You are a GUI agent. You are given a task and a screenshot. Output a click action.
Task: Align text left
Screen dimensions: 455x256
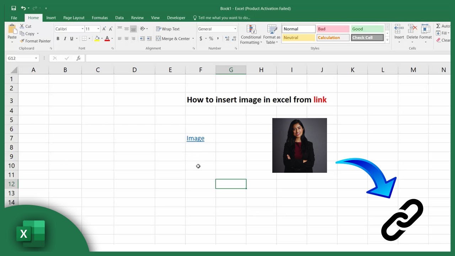120,38
